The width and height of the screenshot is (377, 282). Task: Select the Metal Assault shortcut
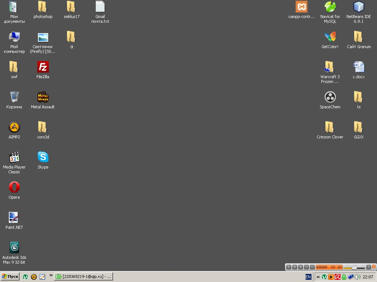(43, 97)
